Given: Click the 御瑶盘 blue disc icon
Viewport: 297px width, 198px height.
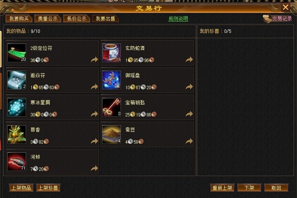Looking at the screenshot, I should 112,80.
